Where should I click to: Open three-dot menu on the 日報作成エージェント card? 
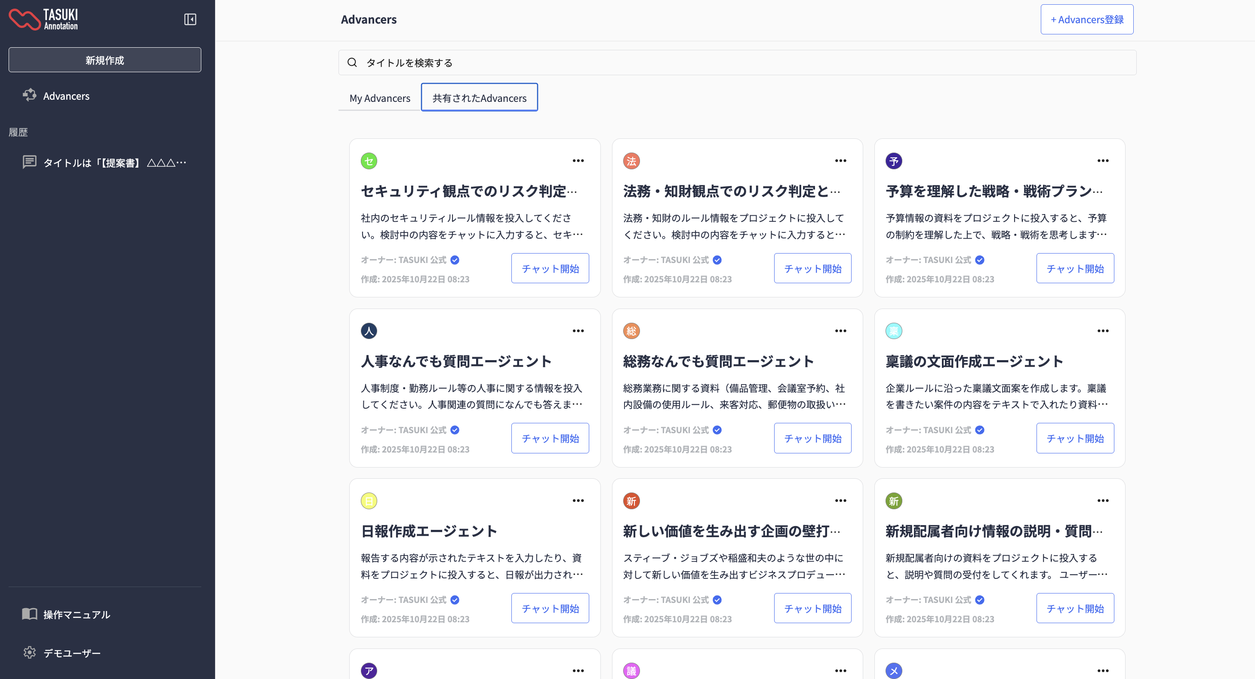[578, 501]
